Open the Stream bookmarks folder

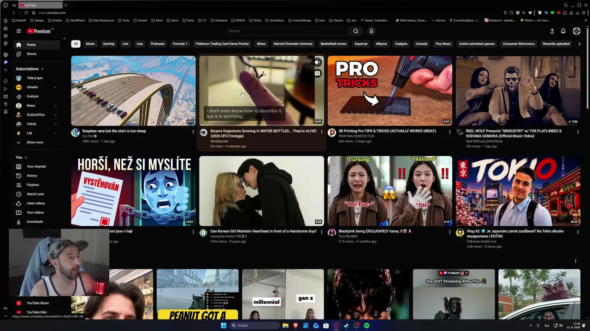point(140,20)
